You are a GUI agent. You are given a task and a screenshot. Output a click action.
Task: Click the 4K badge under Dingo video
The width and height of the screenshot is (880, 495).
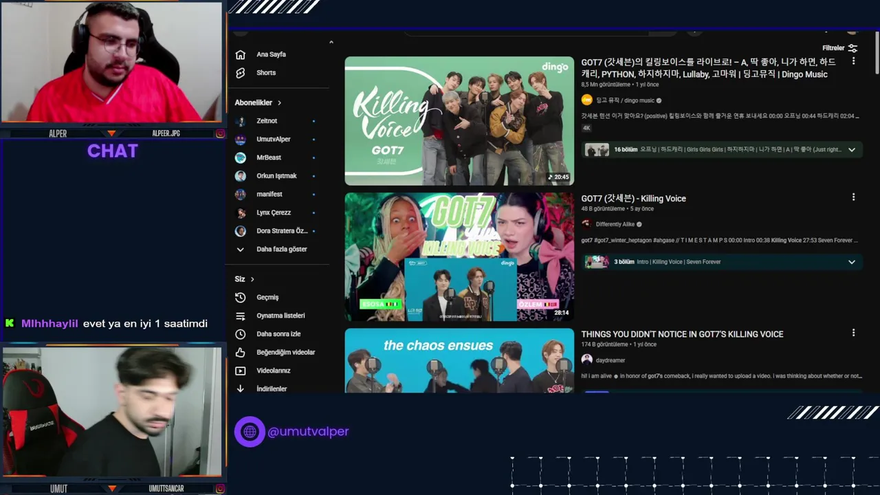(586, 128)
